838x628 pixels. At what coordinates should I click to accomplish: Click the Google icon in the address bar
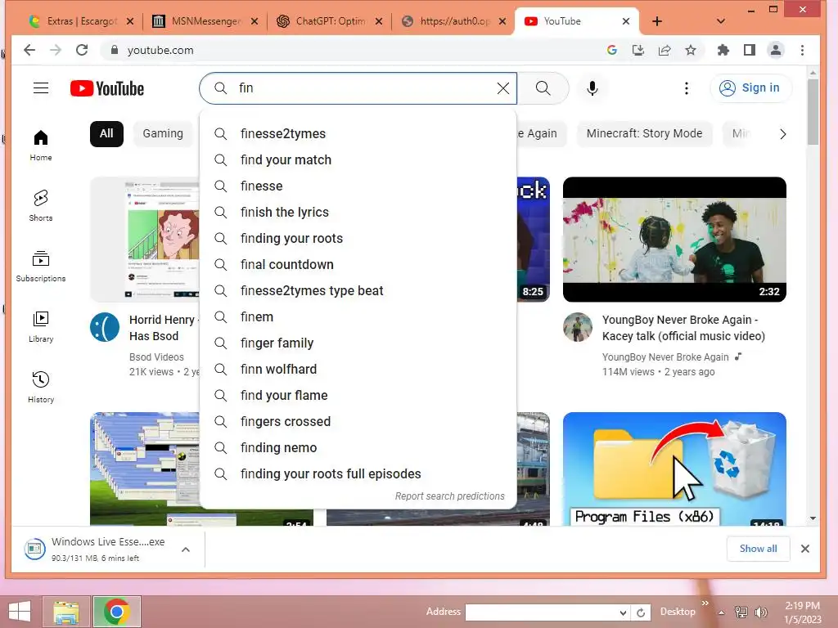click(612, 50)
